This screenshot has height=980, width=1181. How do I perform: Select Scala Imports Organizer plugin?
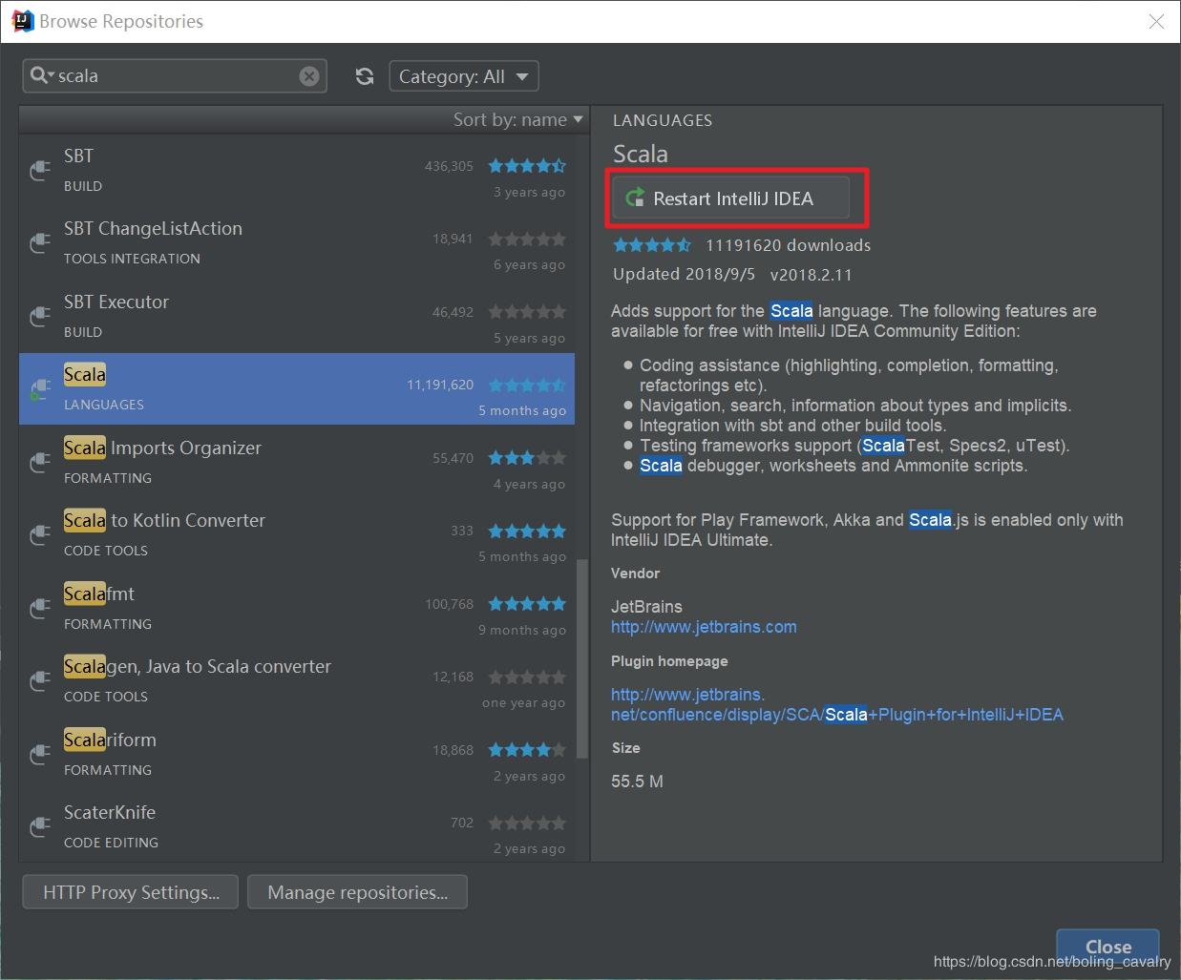[x=162, y=448]
